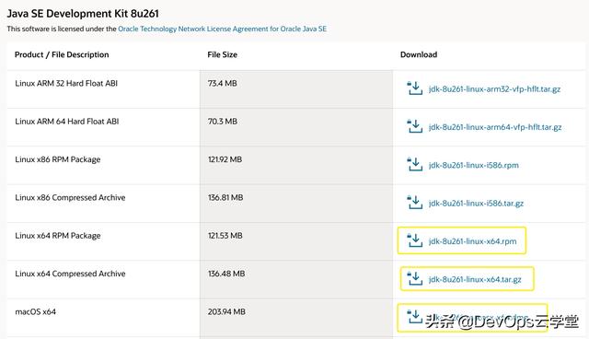Download jdk-8u261-linux-x64.rpm file link
This screenshot has width=589, height=339.
472,241
